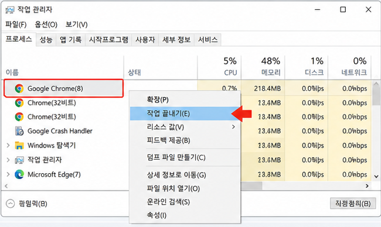Click the circled arrow fewer-details icon
The height and width of the screenshot is (227, 381).
(x=10, y=204)
